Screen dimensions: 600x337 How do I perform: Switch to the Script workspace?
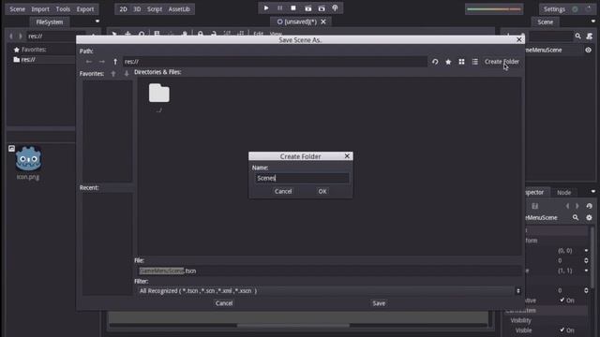pyautogui.click(x=155, y=8)
